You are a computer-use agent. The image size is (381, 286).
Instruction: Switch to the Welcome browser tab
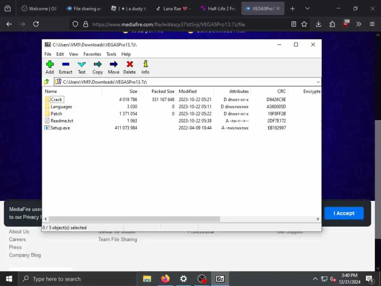point(39,9)
